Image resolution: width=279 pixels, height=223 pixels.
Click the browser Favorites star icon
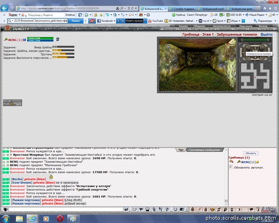tap(270, 8)
